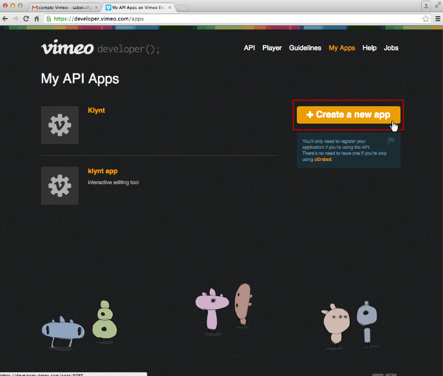Close the compte Vimeo Gmail tab

(96, 8)
